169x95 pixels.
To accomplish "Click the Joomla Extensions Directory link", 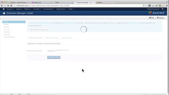I will point(40,23).
